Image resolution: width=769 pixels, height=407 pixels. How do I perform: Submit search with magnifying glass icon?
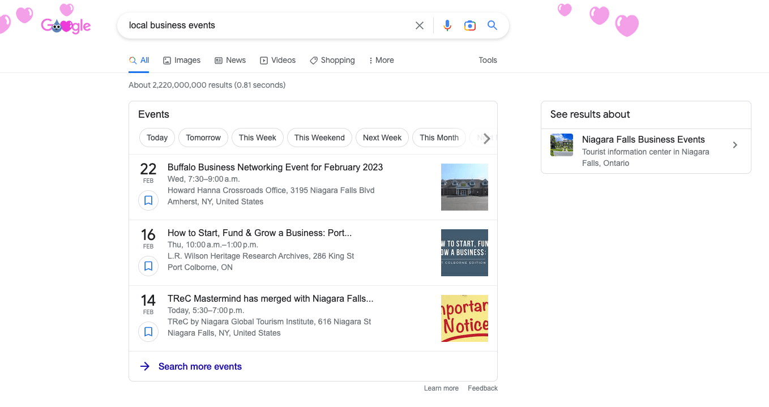tap(493, 25)
